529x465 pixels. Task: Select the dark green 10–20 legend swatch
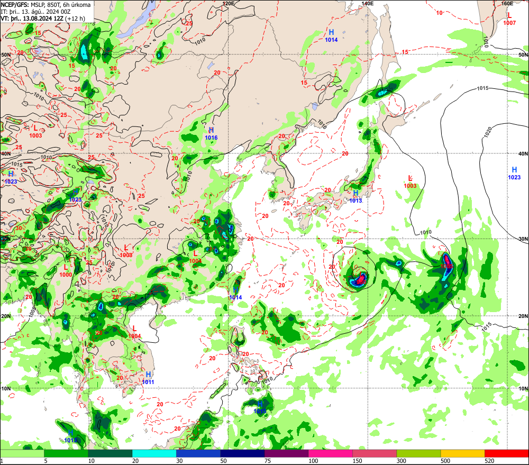pyautogui.click(x=110, y=453)
